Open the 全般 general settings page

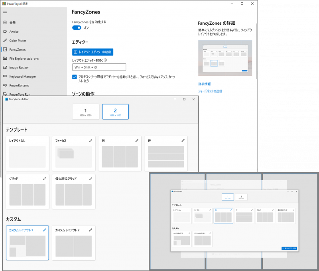tap(12, 23)
